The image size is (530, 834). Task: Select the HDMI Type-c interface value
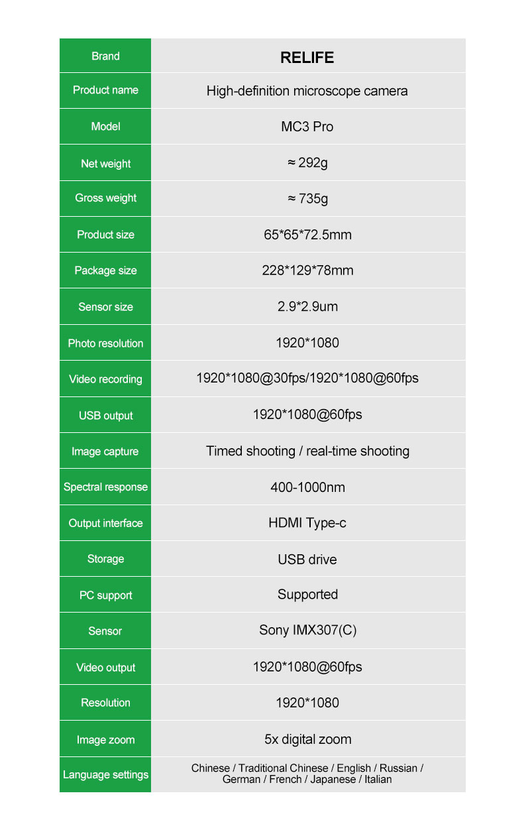tap(307, 523)
